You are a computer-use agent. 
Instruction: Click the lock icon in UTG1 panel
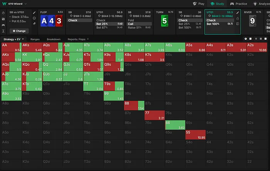coord(237,18)
